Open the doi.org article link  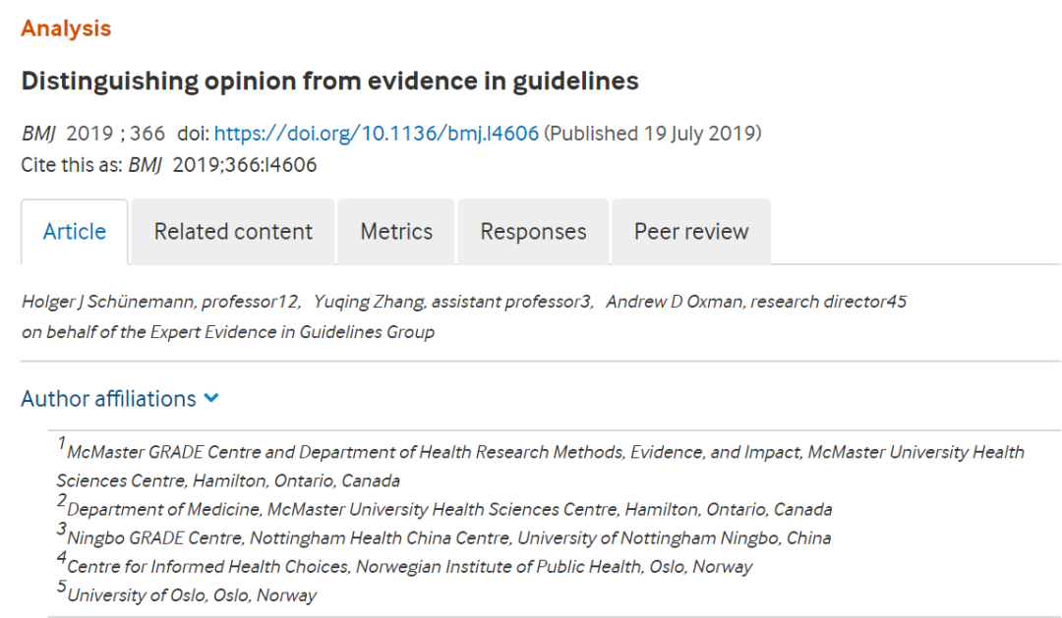coord(376,134)
